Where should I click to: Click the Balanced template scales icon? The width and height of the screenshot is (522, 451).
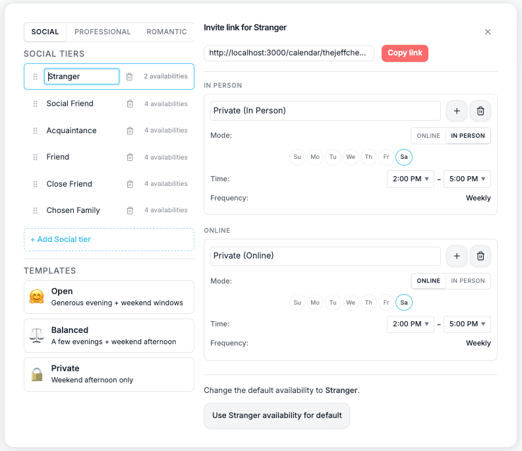point(37,336)
